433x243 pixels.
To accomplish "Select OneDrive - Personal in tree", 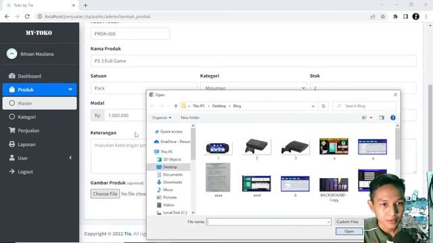I will point(172,142).
